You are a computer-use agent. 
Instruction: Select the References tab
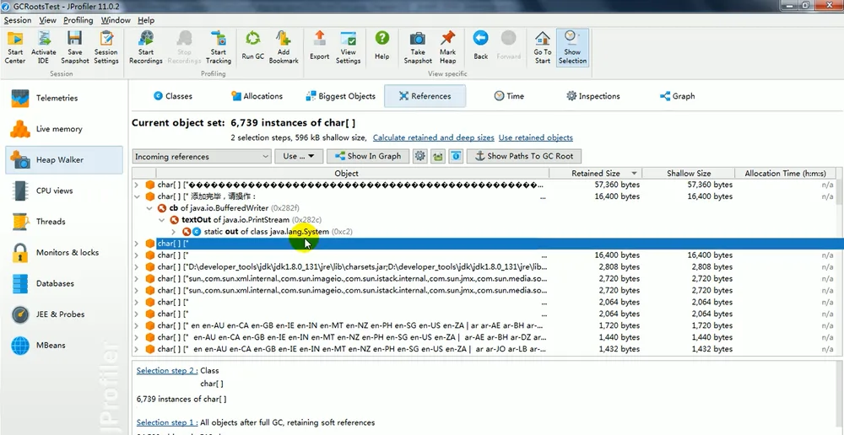(425, 96)
